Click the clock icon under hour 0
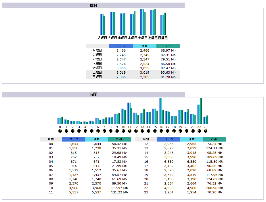The height and width of the screenshot is (202, 266). [60, 131]
